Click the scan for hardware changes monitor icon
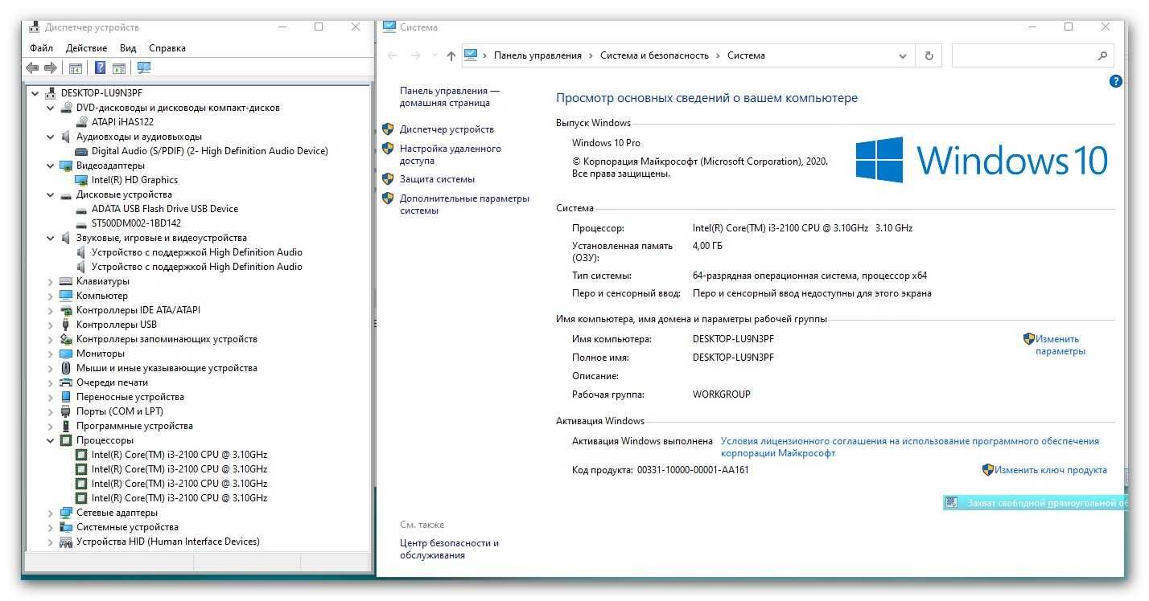This screenshot has height=601, width=1149. [x=144, y=68]
